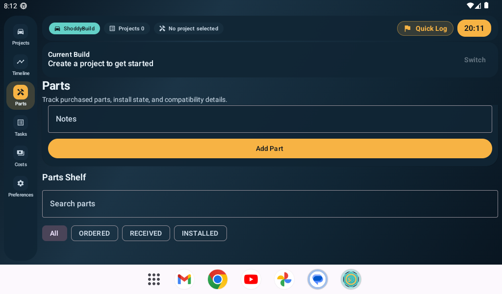Filter parts by INSTALLED
This screenshot has width=502, height=294.
pyautogui.click(x=200, y=233)
